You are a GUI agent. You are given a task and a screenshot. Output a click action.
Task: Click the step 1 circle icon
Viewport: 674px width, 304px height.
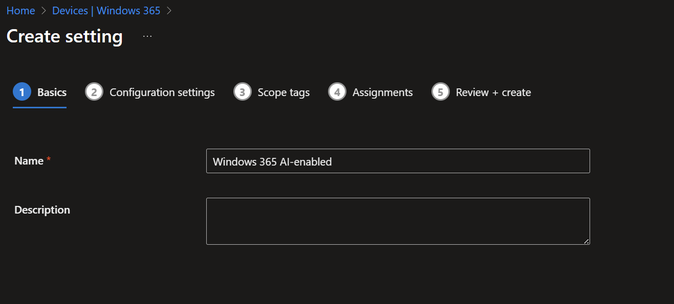click(x=22, y=92)
